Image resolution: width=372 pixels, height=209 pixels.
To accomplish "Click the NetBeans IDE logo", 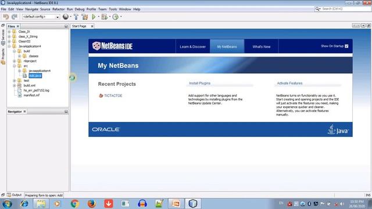I will tap(112, 46).
